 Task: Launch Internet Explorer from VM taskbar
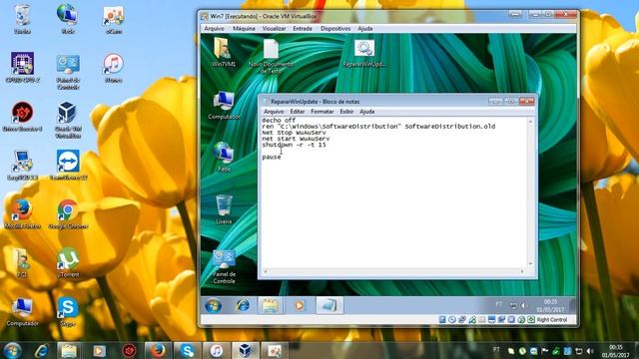tap(243, 305)
